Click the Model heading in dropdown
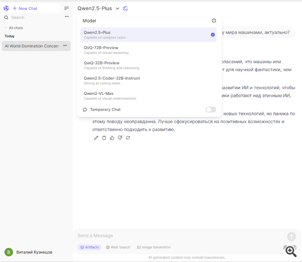302x262 pixels. [89, 21]
